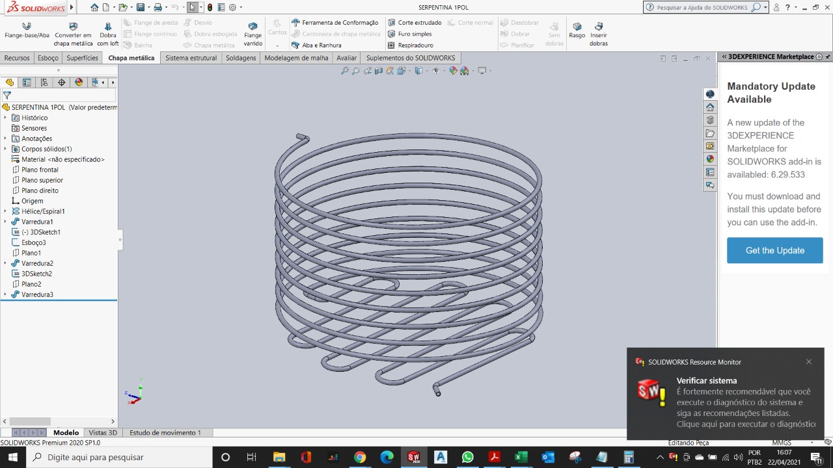The image size is (833, 468).
Task: Click the Rebuild traffic light icon
Action: (x=210, y=8)
